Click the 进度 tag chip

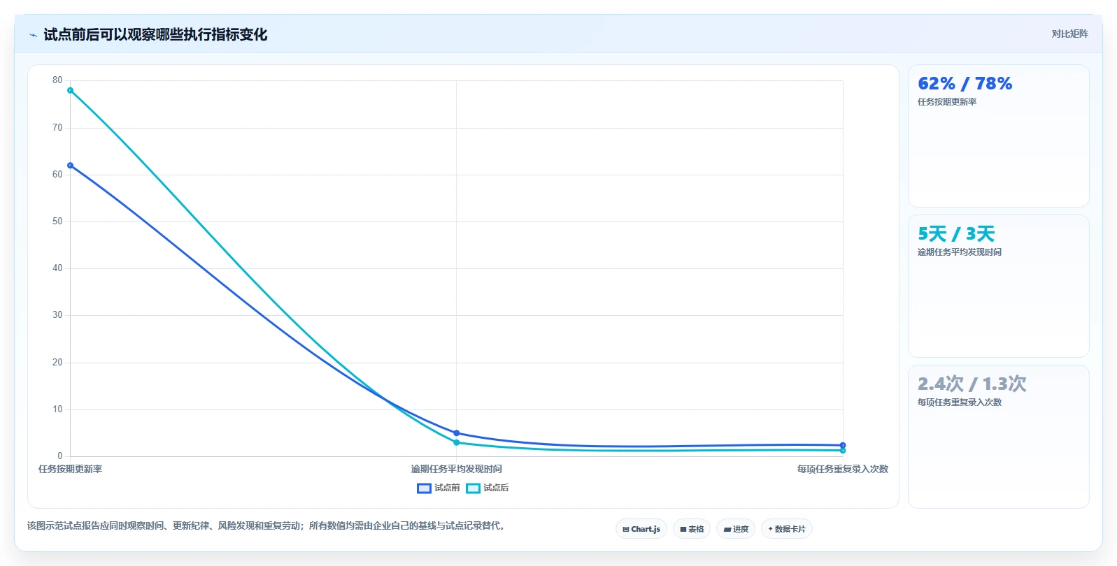tap(736, 529)
